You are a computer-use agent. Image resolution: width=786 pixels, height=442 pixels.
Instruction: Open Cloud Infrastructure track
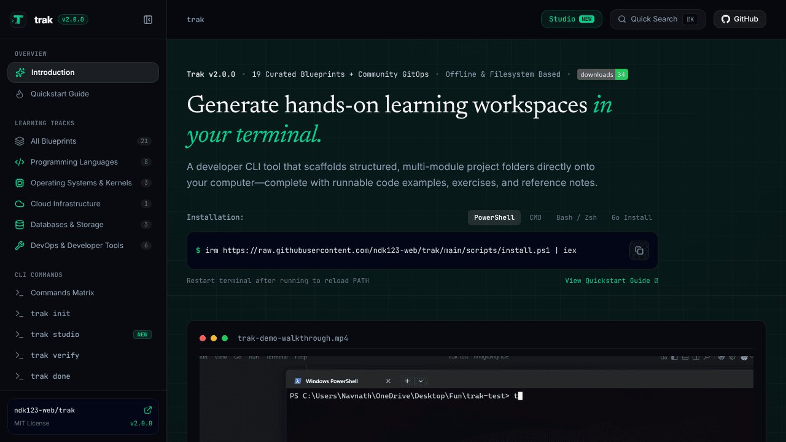[83, 204]
